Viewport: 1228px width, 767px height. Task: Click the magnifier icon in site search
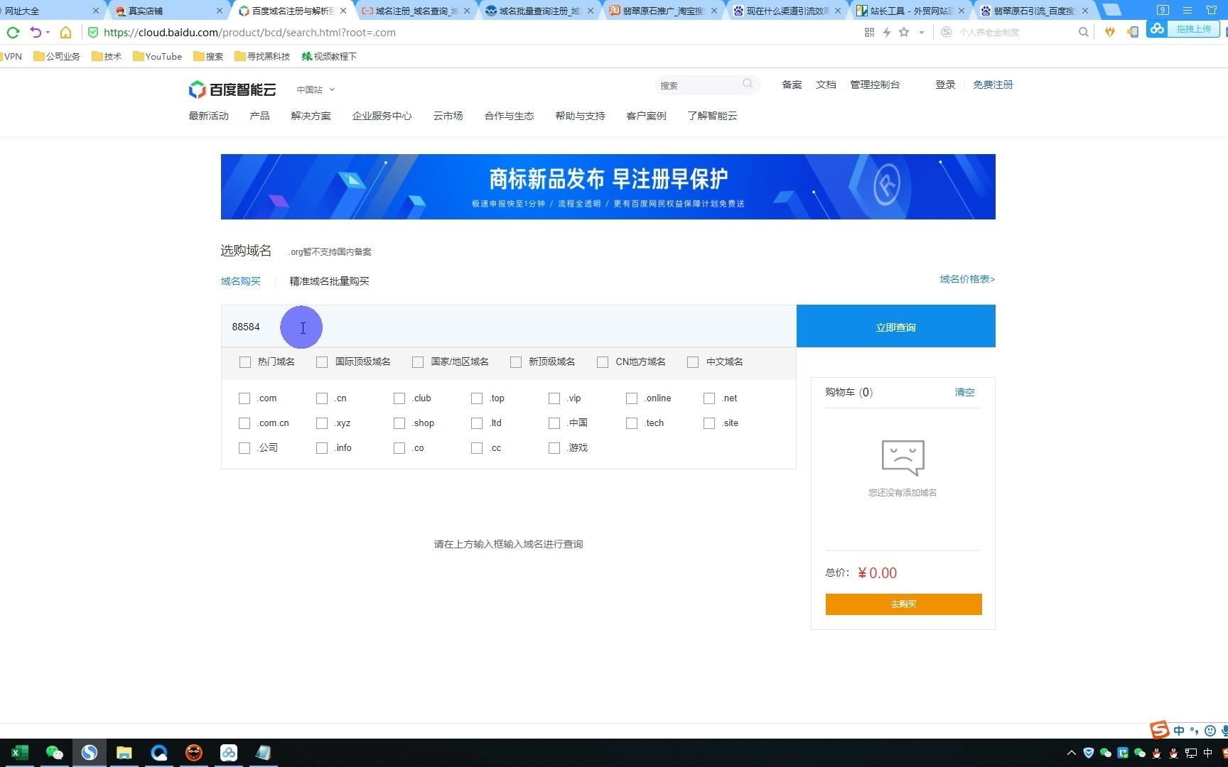click(x=748, y=84)
